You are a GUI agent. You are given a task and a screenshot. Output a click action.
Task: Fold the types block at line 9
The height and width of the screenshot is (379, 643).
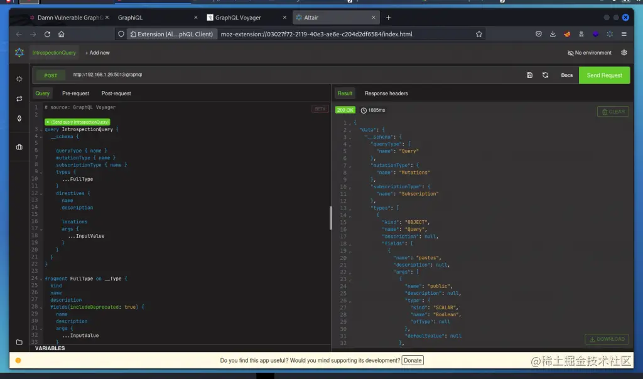[x=41, y=173]
